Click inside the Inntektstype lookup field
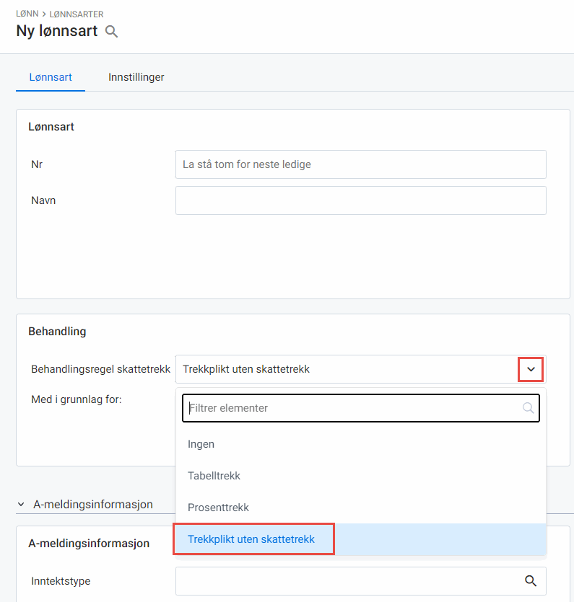The image size is (574, 602). tap(347, 580)
